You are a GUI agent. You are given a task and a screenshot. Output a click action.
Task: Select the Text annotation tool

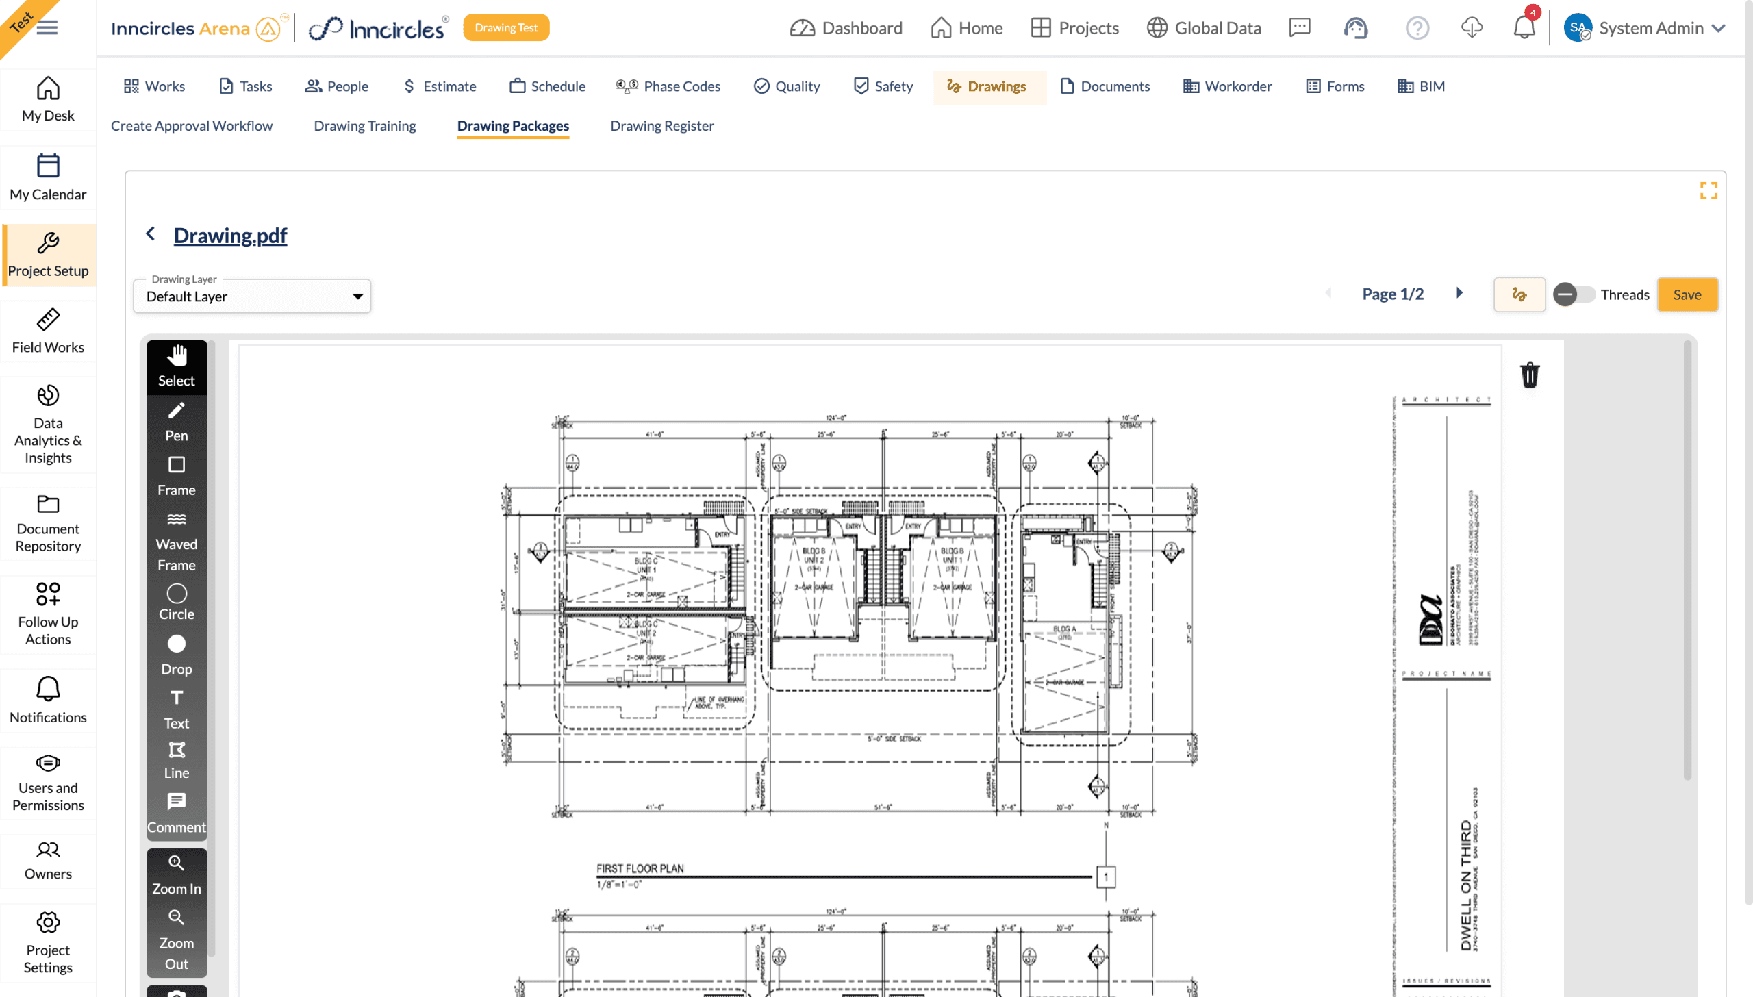click(177, 709)
